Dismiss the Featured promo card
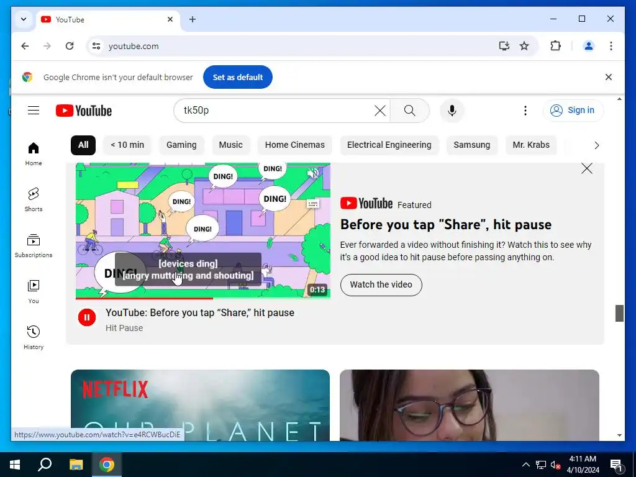Screen dimensions: 636x477 (586, 168)
